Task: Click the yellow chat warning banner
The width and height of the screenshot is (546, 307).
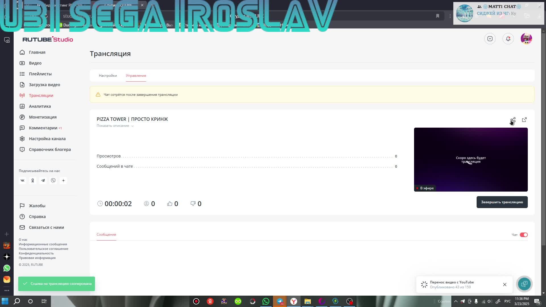Action: (312, 95)
